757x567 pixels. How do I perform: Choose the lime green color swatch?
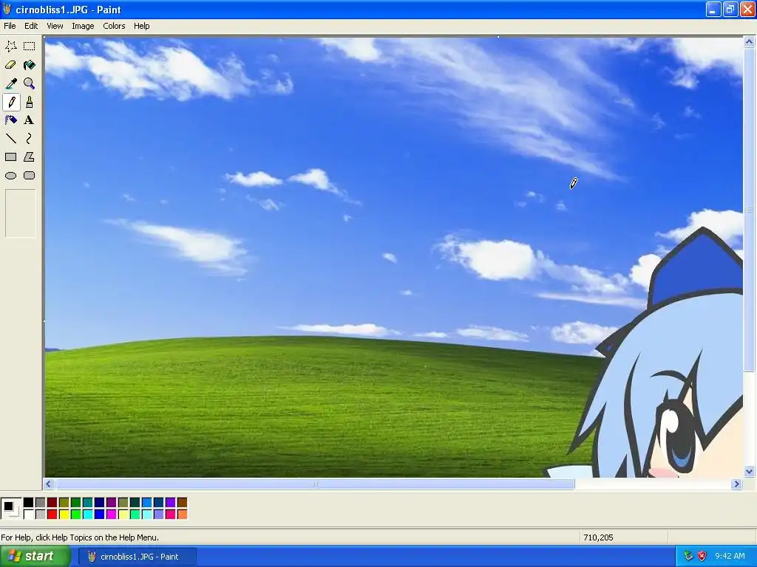[76, 515]
